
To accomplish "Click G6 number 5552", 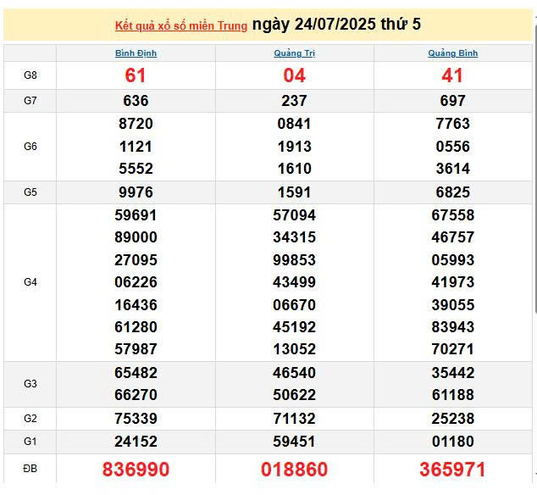I will click(136, 169).
